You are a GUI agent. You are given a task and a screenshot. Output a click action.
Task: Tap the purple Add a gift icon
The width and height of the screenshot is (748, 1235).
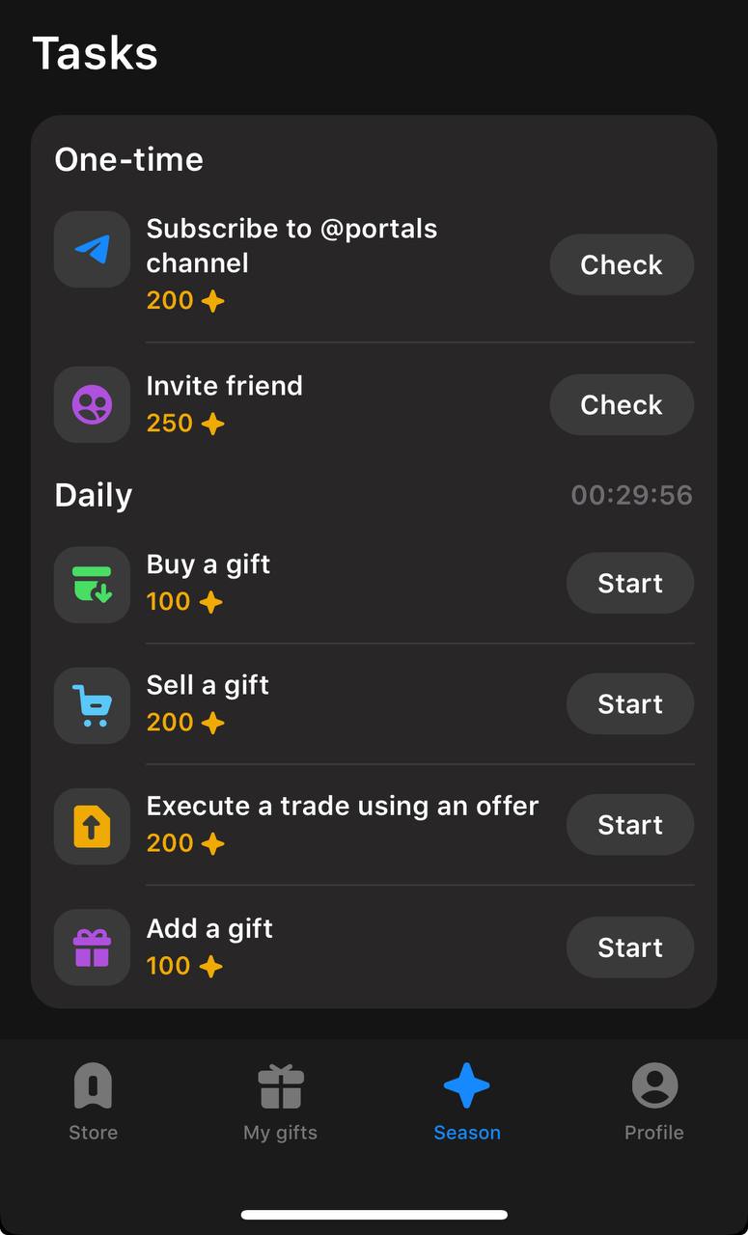92,947
